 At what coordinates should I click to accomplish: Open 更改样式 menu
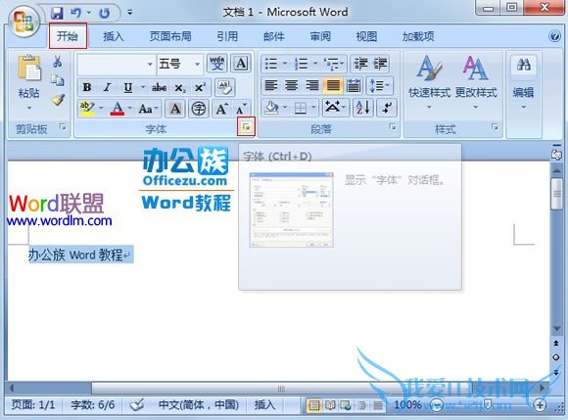coord(476,82)
